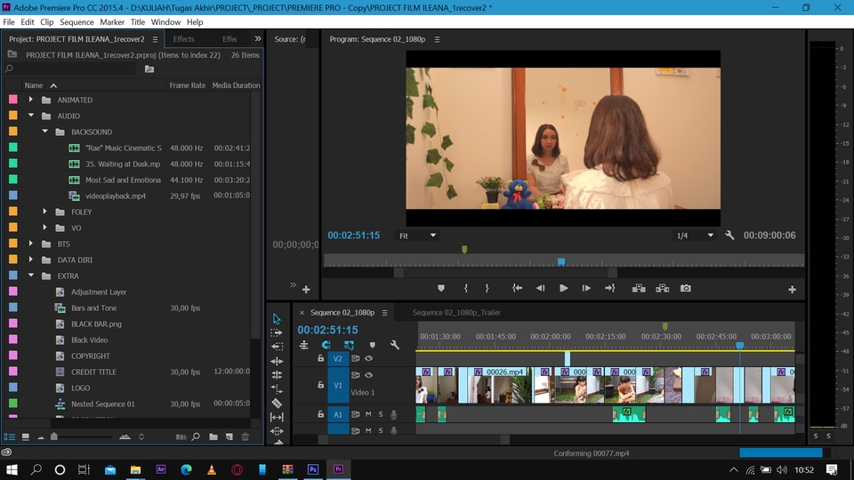
Task: Add marker in timeline panel
Action: click(x=373, y=345)
